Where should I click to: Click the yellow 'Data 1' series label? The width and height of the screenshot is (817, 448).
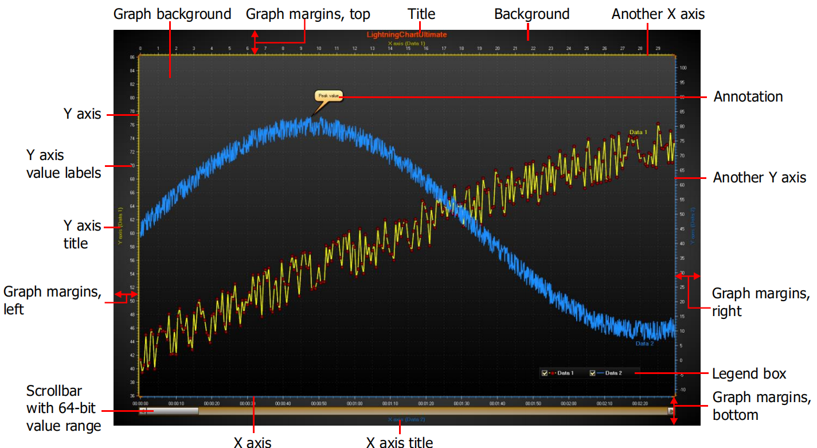click(638, 132)
